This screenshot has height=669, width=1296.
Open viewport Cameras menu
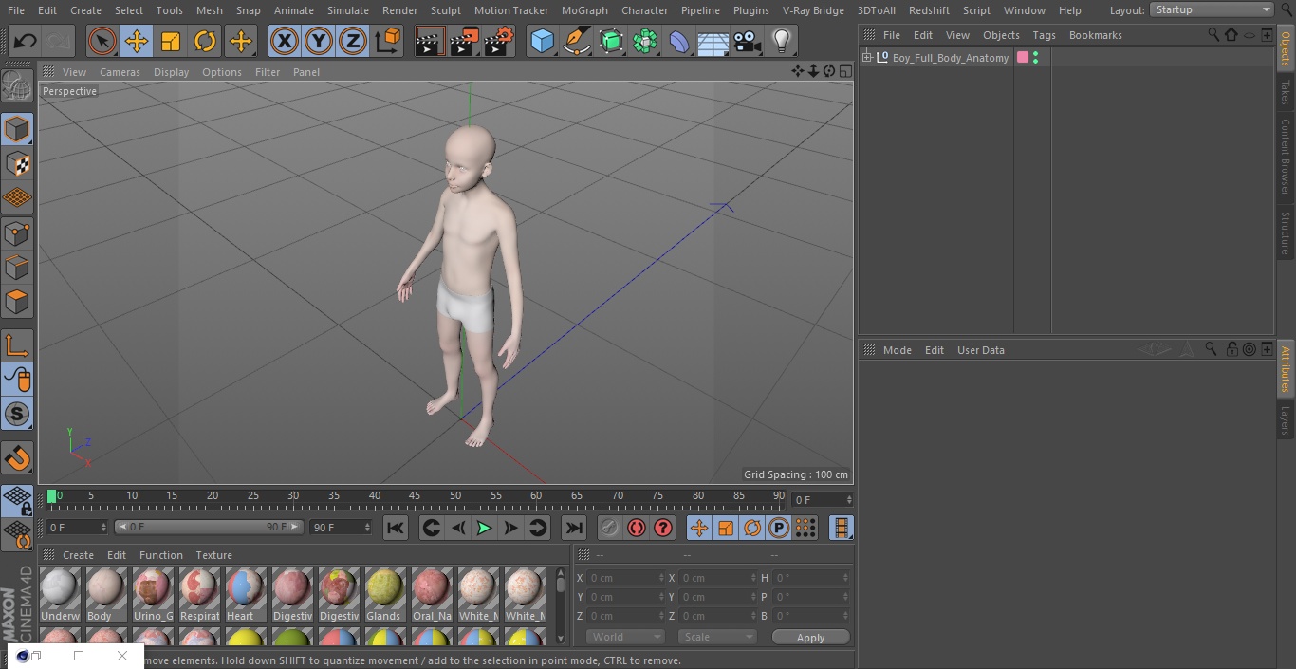point(120,72)
